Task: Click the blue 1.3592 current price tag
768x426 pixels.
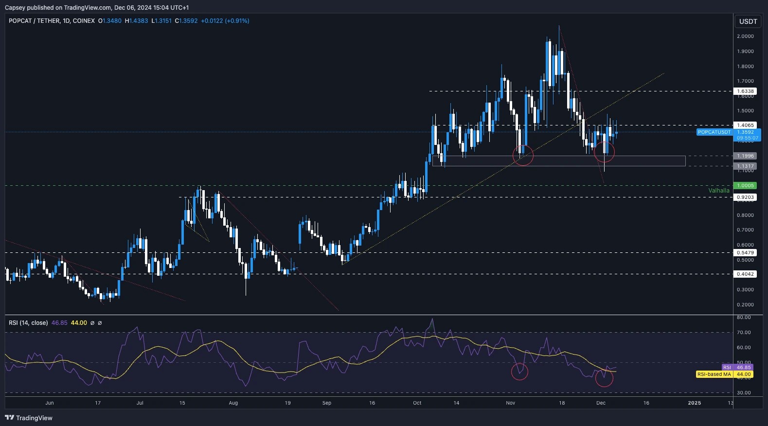Action: (746, 132)
